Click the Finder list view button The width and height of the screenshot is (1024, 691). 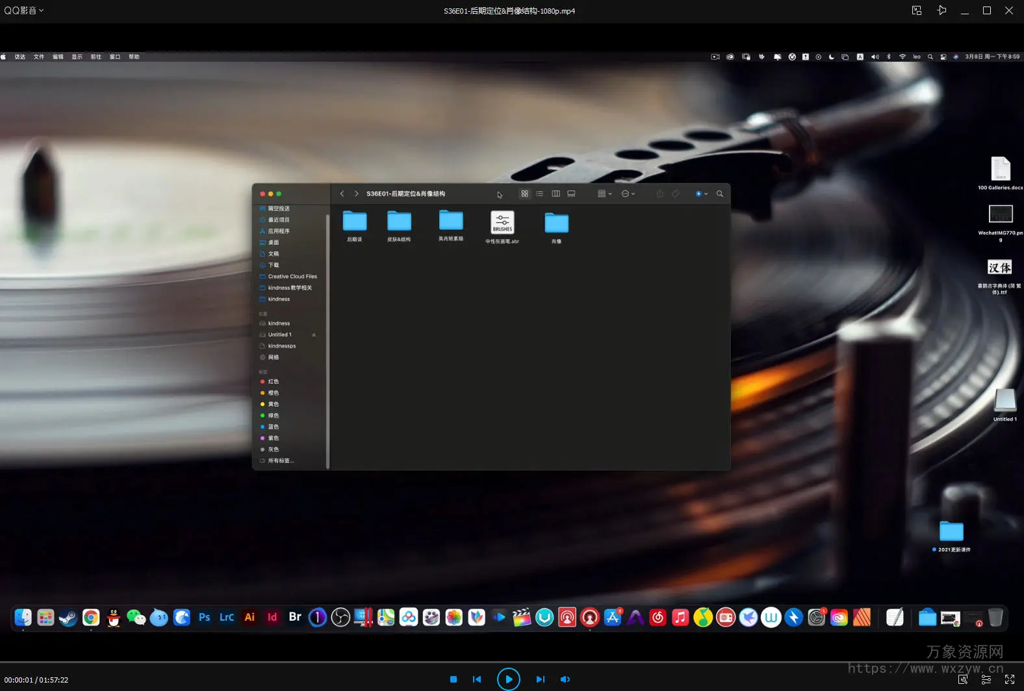click(539, 194)
